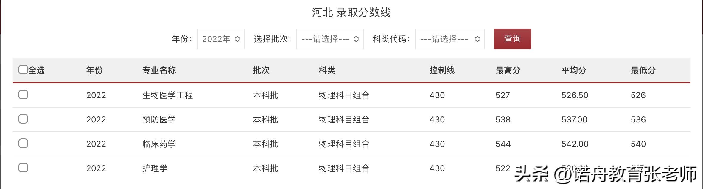Select the 预防医学 row checkbox
This screenshot has width=703, height=189.
point(23,119)
